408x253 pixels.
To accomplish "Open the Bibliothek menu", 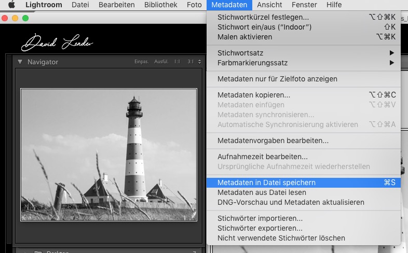I will point(160,5).
